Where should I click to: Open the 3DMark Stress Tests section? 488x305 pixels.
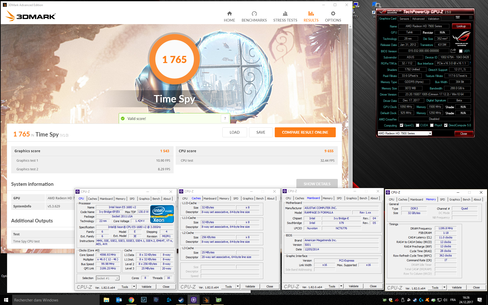coord(285,17)
